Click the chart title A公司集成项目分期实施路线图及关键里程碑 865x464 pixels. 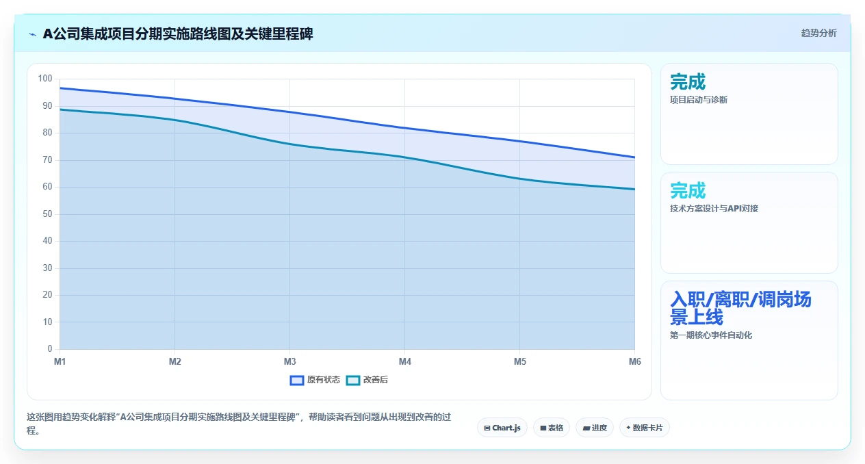point(178,34)
